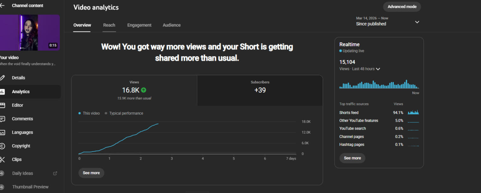
Task: Click the Comments speech bubble icon
Action: point(2,119)
